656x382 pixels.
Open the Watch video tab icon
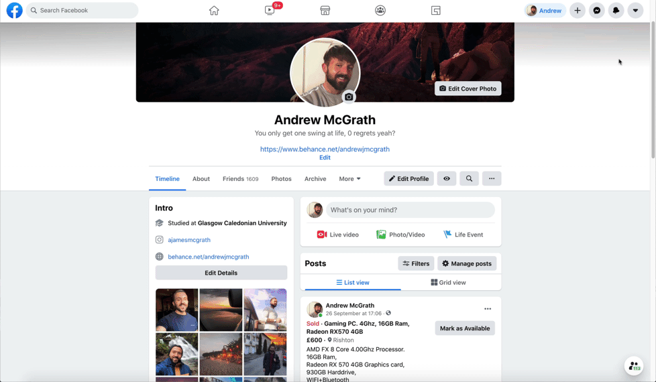(270, 11)
